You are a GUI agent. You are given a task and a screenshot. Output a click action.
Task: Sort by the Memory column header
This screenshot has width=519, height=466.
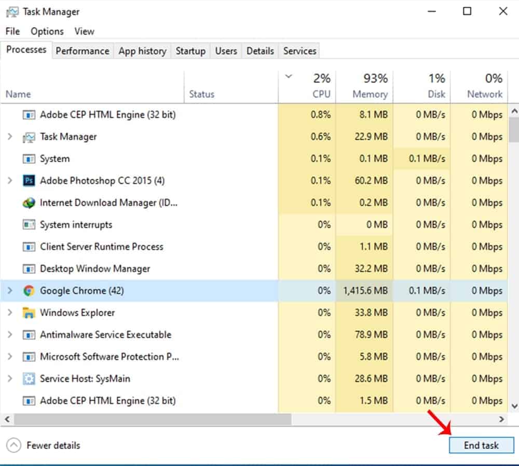[x=365, y=86]
